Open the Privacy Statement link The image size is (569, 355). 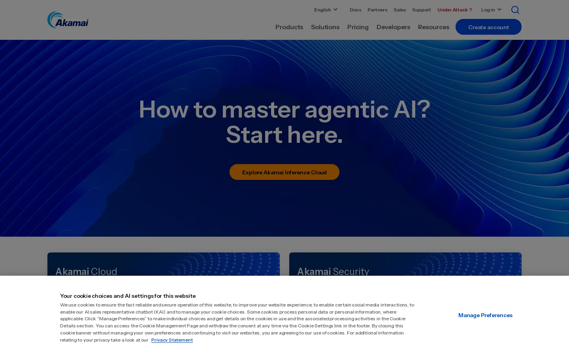172,340
